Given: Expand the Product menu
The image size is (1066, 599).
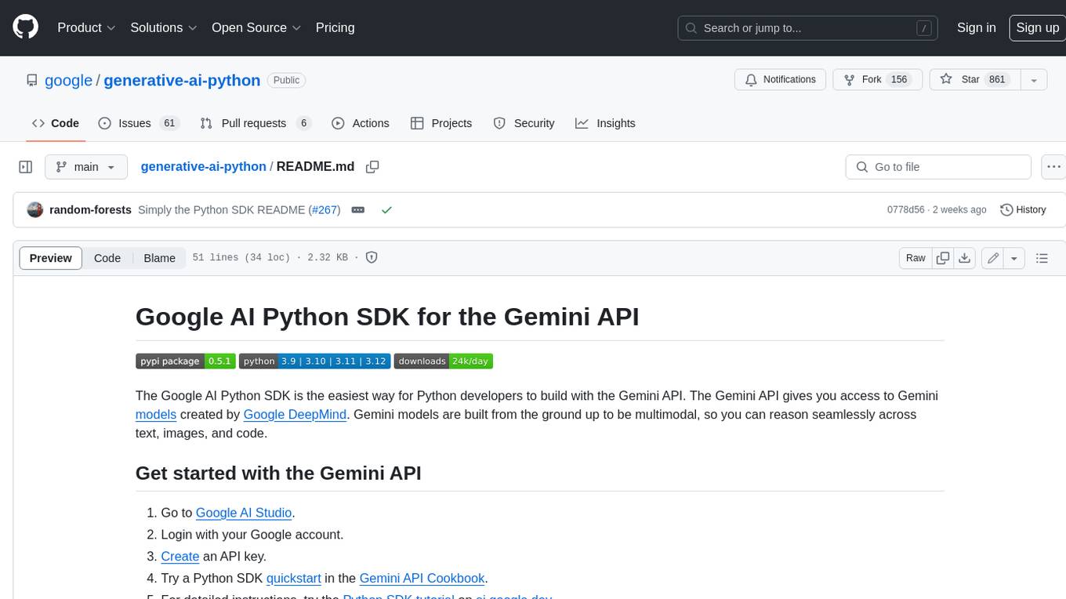Looking at the screenshot, I should coord(86,27).
